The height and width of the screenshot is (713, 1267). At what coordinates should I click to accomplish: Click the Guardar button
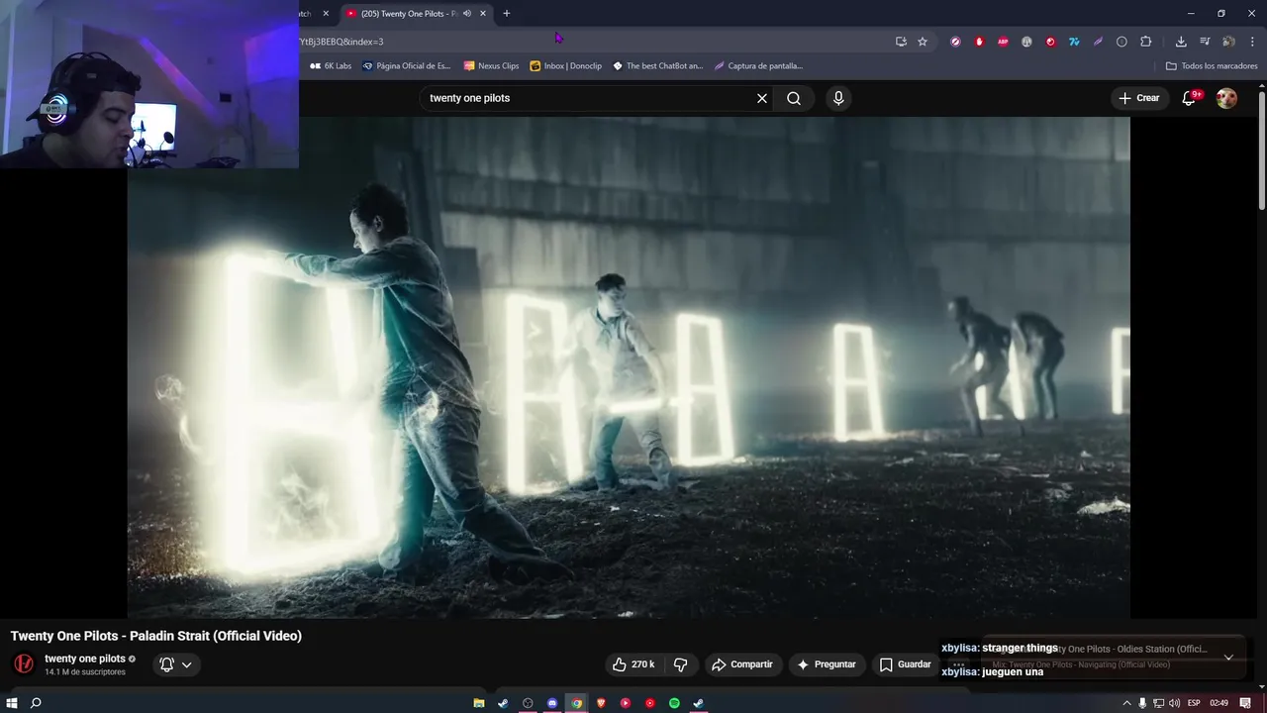[906, 664]
